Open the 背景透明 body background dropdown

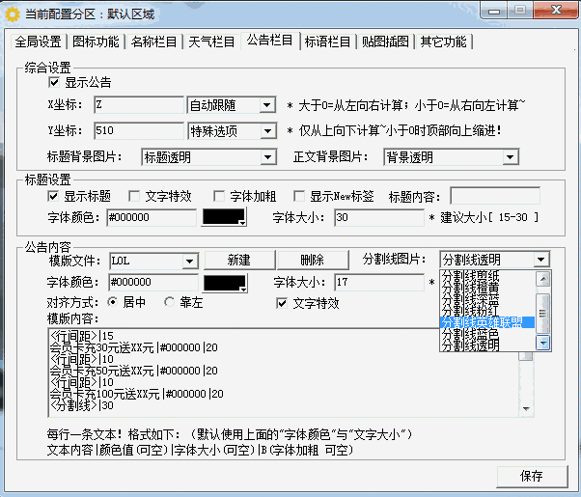pyautogui.click(x=511, y=157)
